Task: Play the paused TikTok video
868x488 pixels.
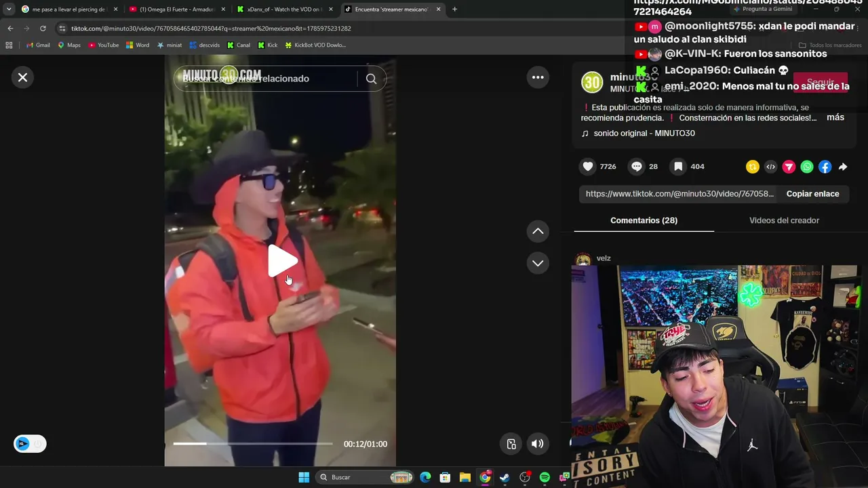Action: 282,261
